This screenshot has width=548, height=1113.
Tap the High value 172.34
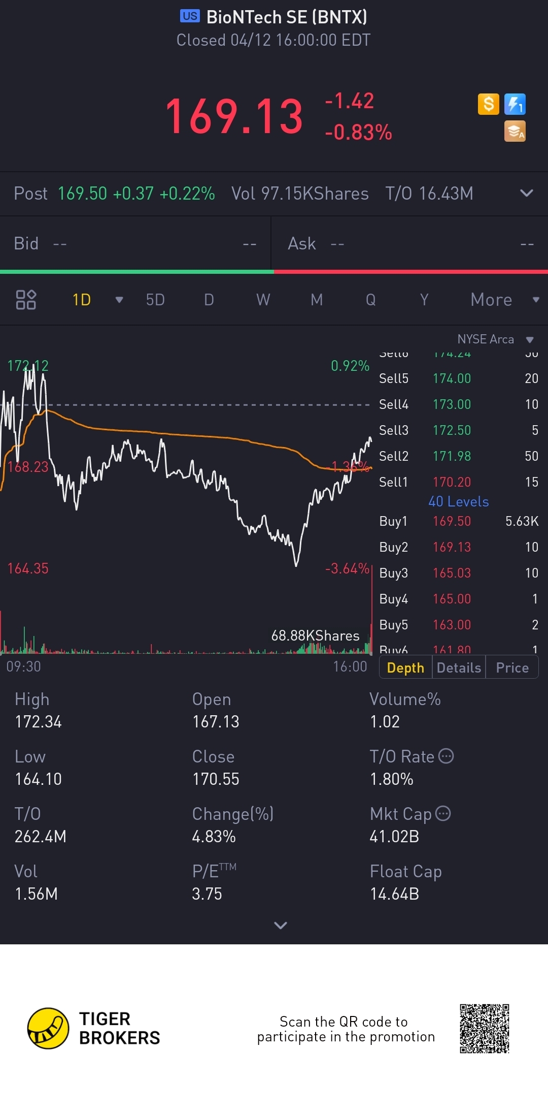click(x=38, y=721)
